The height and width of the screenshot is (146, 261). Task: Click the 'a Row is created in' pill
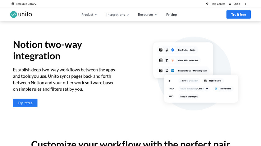click(189, 81)
